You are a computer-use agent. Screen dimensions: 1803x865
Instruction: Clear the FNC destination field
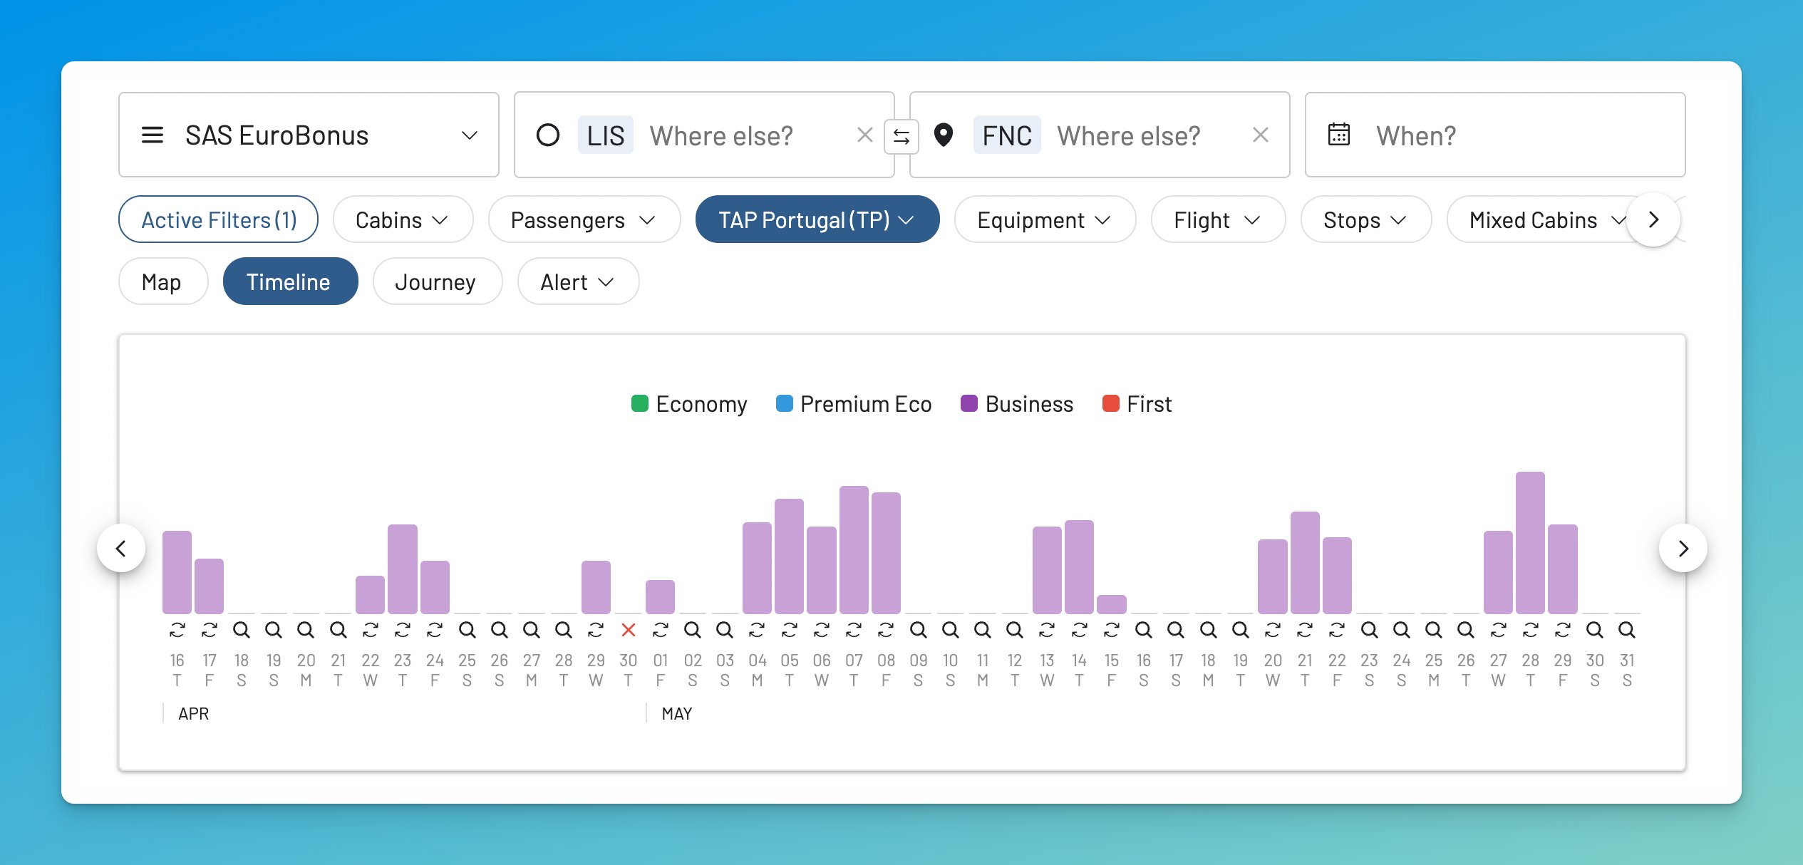[x=1260, y=135]
